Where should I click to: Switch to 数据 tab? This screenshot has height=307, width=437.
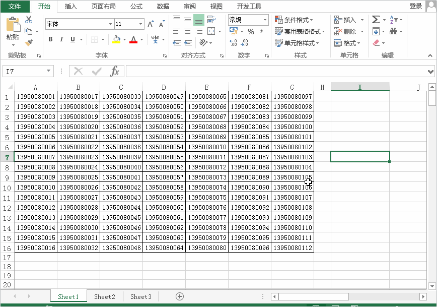point(163,7)
